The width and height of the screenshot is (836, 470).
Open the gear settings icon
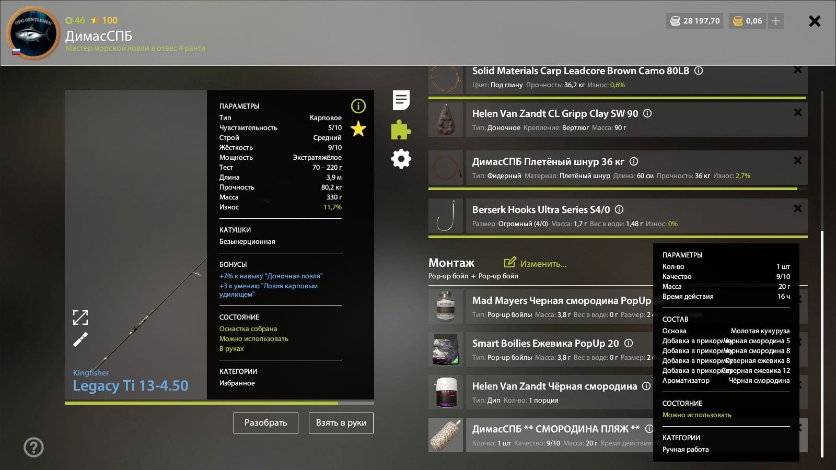point(401,159)
